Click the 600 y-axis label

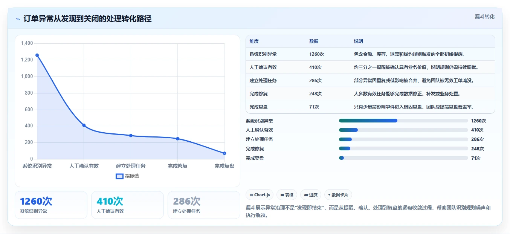click(29, 110)
